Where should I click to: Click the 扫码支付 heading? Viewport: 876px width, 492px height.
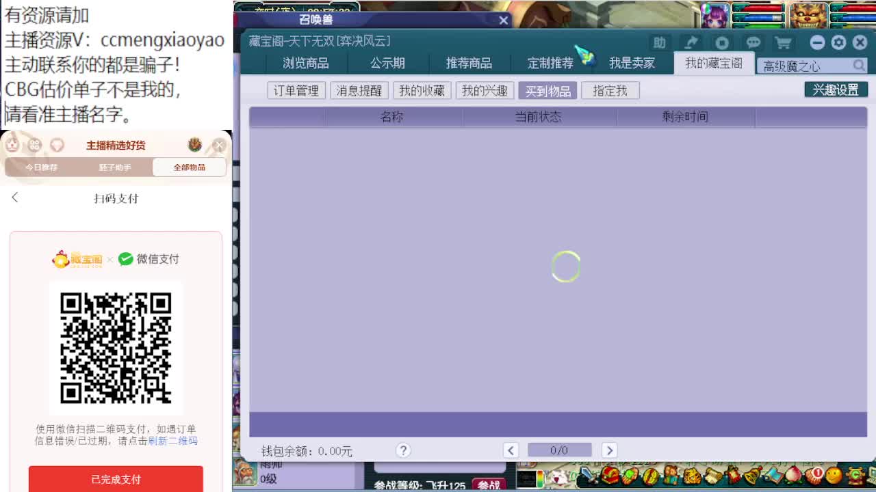(116, 198)
